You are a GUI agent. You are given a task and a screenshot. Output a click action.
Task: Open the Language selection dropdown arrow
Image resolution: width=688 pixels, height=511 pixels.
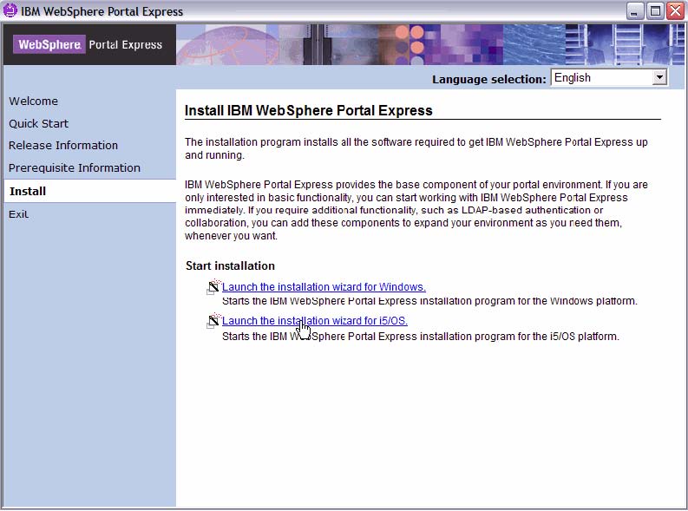coord(659,78)
